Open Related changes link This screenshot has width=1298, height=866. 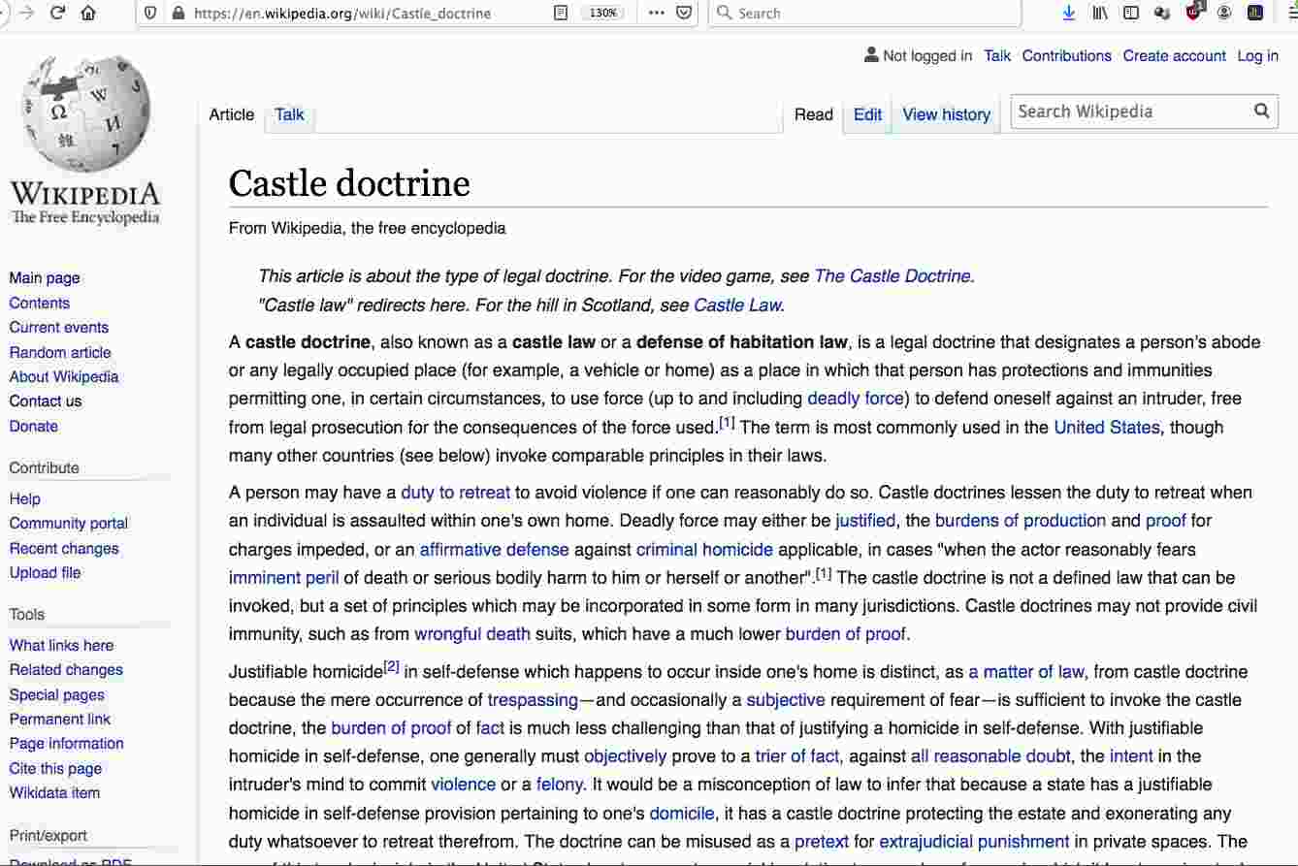(66, 670)
